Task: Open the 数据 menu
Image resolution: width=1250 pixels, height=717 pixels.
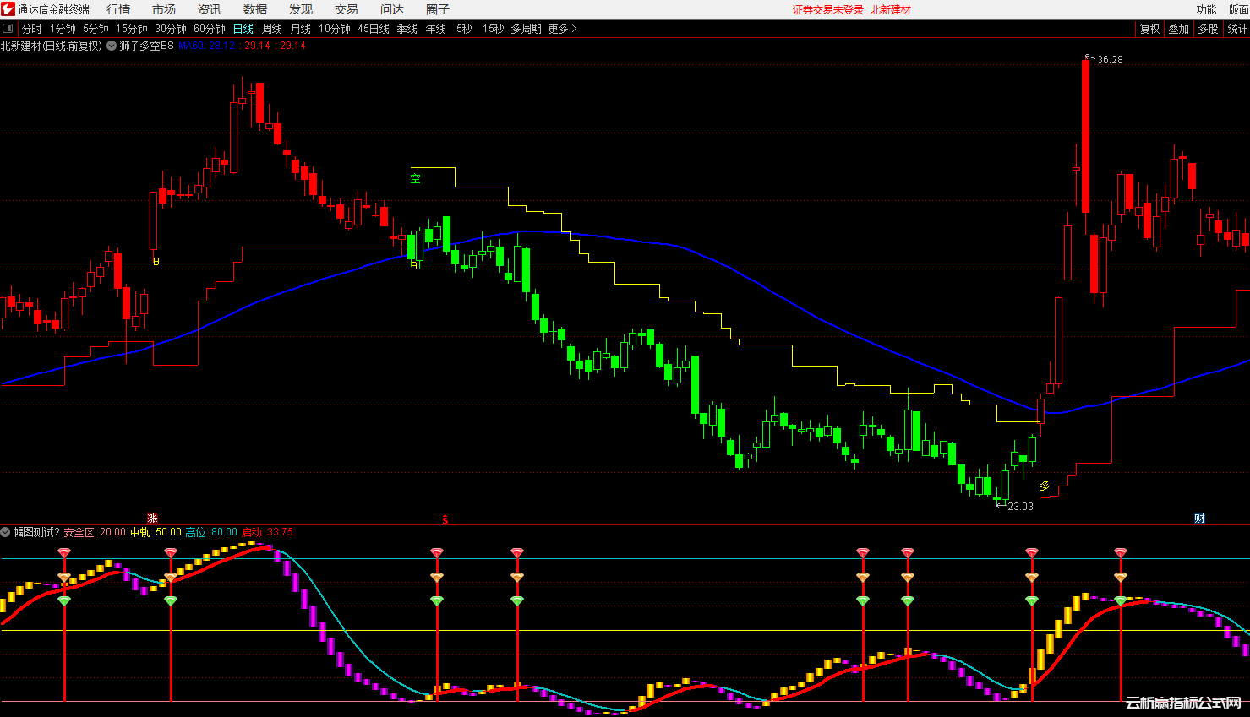Action: (255, 9)
